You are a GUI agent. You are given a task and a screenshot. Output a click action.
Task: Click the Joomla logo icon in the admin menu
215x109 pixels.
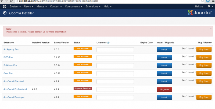[x=4, y=6]
